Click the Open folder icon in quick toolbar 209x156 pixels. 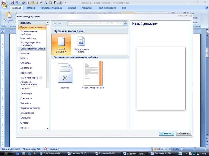(x=32, y=2)
